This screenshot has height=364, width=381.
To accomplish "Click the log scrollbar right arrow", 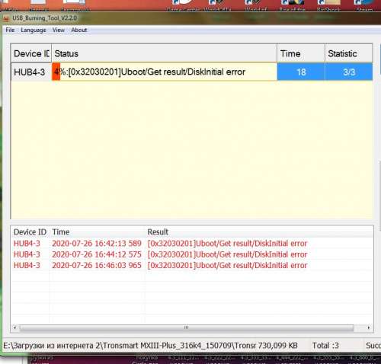I will click(x=369, y=327).
